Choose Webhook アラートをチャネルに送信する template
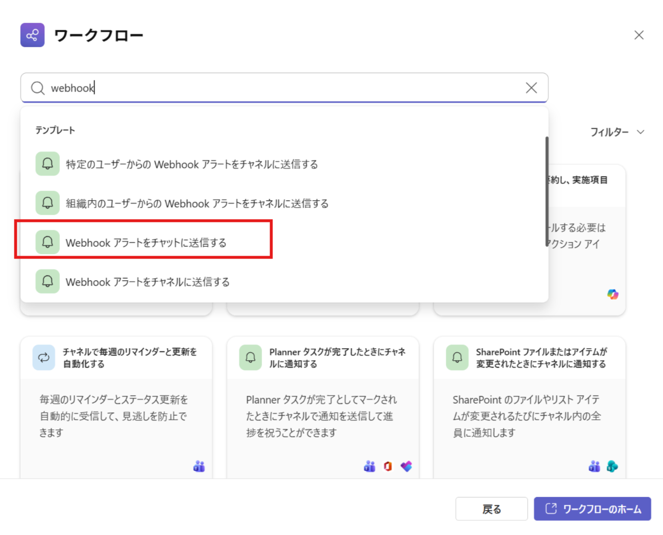Viewport: 663px width, 535px height. [147, 282]
